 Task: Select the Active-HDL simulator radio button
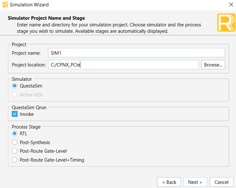(x=15, y=95)
